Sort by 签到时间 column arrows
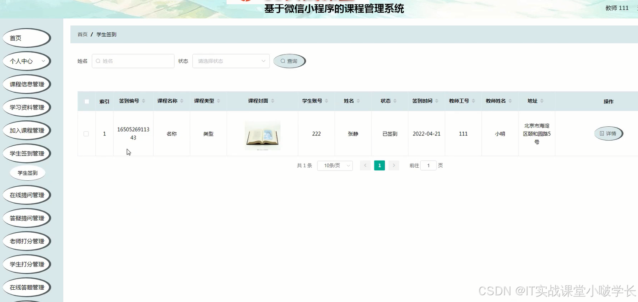 436,101
